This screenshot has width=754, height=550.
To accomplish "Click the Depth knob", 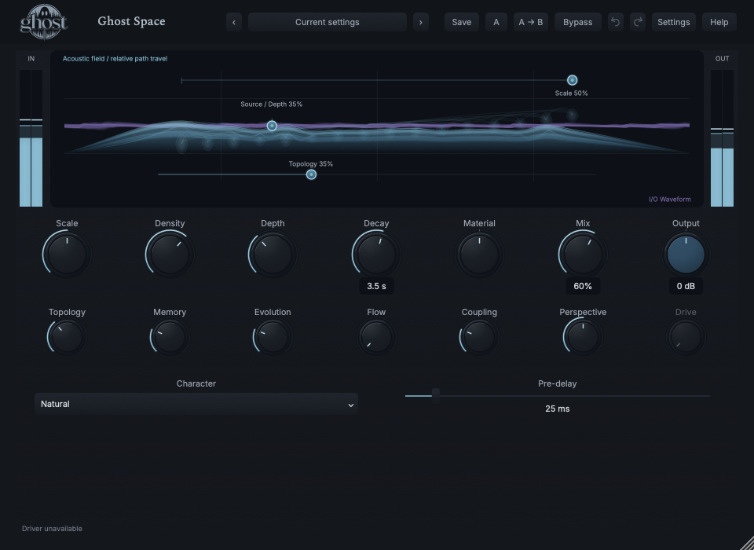I will tap(273, 254).
